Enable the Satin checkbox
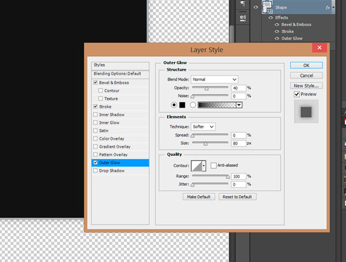The height and width of the screenshot is (262, 346). click(x=95, y=130)
